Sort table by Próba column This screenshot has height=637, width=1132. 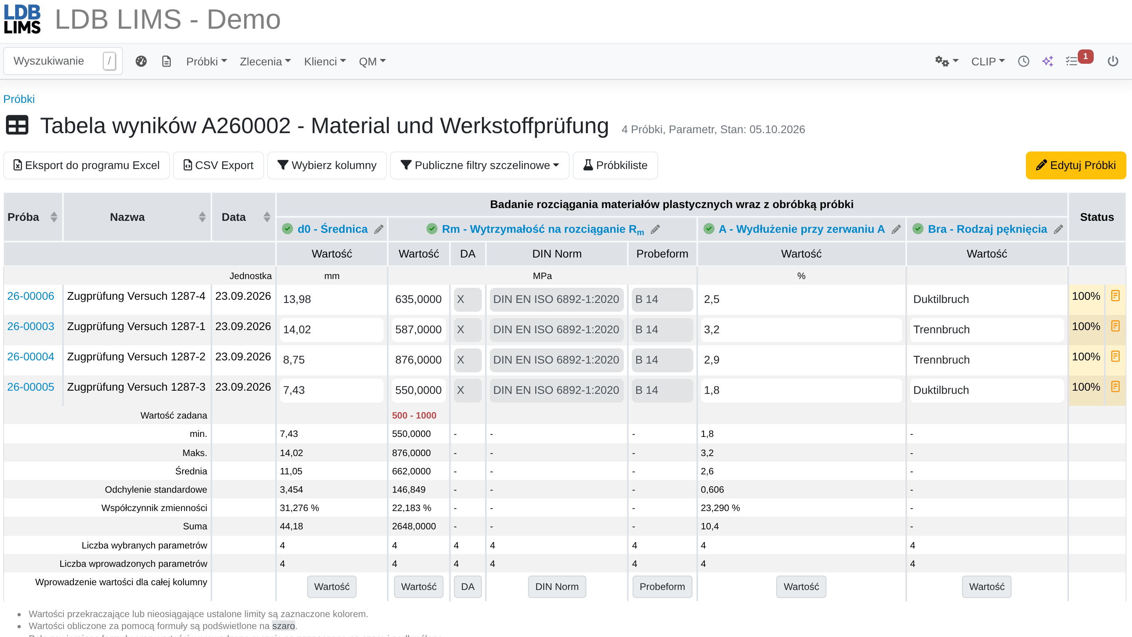[53, 217]
